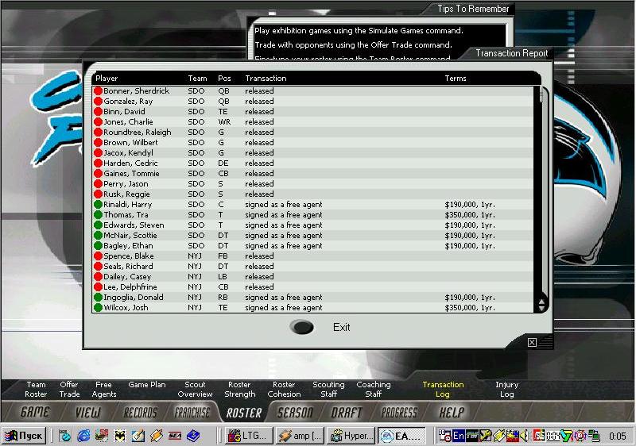Click the red marker next to Spence, Blake

99,256
